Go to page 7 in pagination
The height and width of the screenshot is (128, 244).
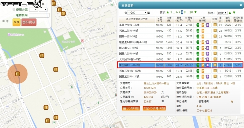[x=179, y=12]
